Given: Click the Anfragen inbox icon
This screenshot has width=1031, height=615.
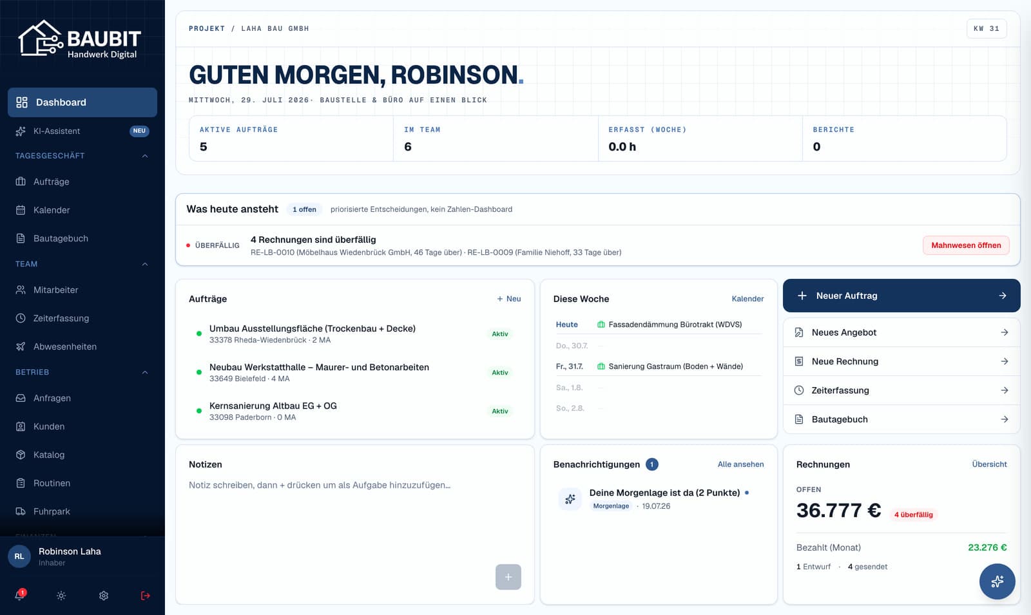Looking at the screenshot, I should [x=21, y=398].
